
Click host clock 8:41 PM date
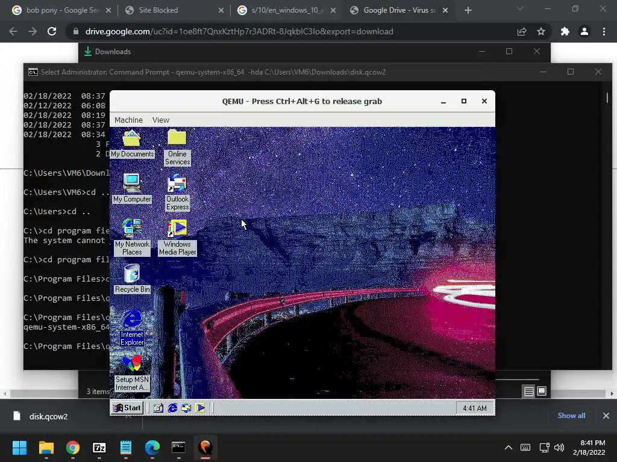click(x=589, y=448)
